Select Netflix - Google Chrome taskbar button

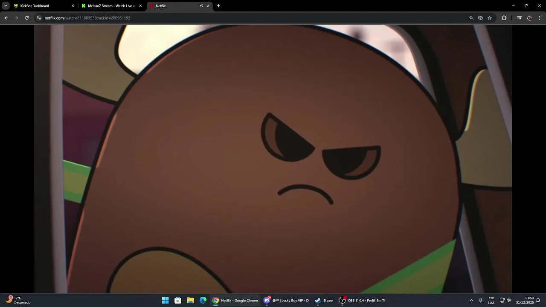[235, 300]
